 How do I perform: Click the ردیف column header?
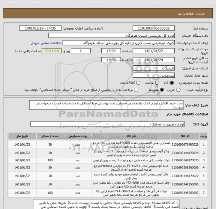pyautogui.click(x=204, y=136)
